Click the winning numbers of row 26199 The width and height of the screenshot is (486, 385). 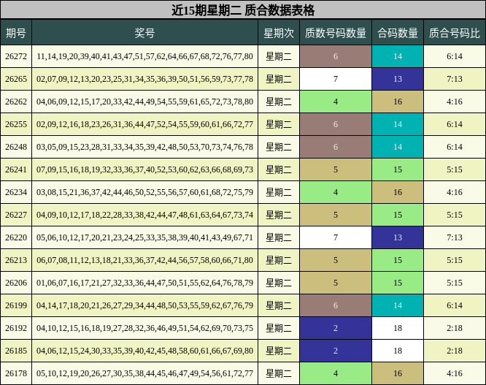coord(144,305)
